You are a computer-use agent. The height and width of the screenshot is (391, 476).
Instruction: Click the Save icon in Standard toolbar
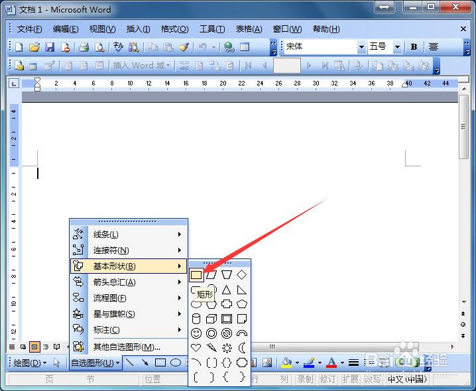[50, 47]
